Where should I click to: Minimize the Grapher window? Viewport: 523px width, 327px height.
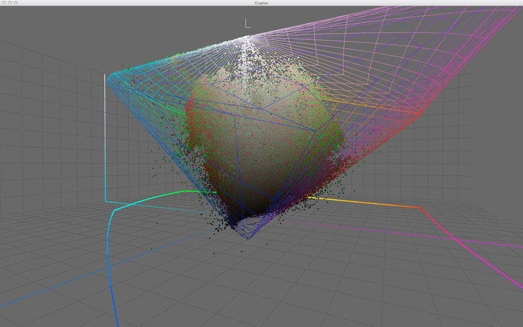(x=10, y=3)
